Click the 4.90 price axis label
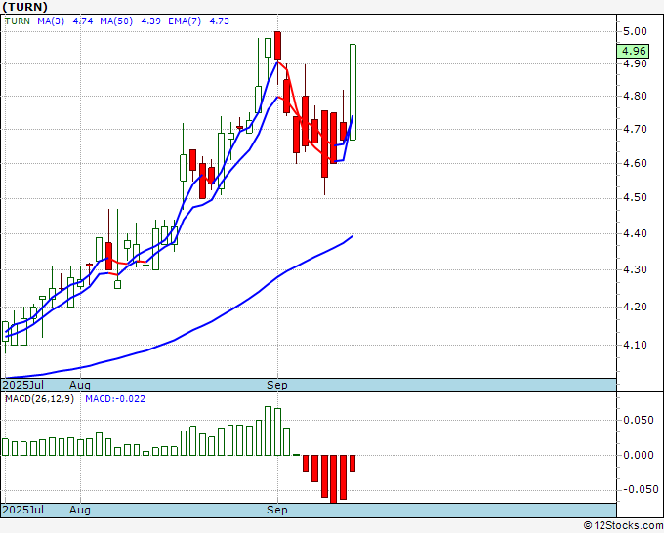Image resolution: width=664 pixels, height=533 pixels. coord(635,63)
